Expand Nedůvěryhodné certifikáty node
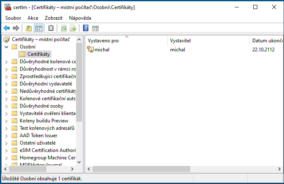 point(7,92)
